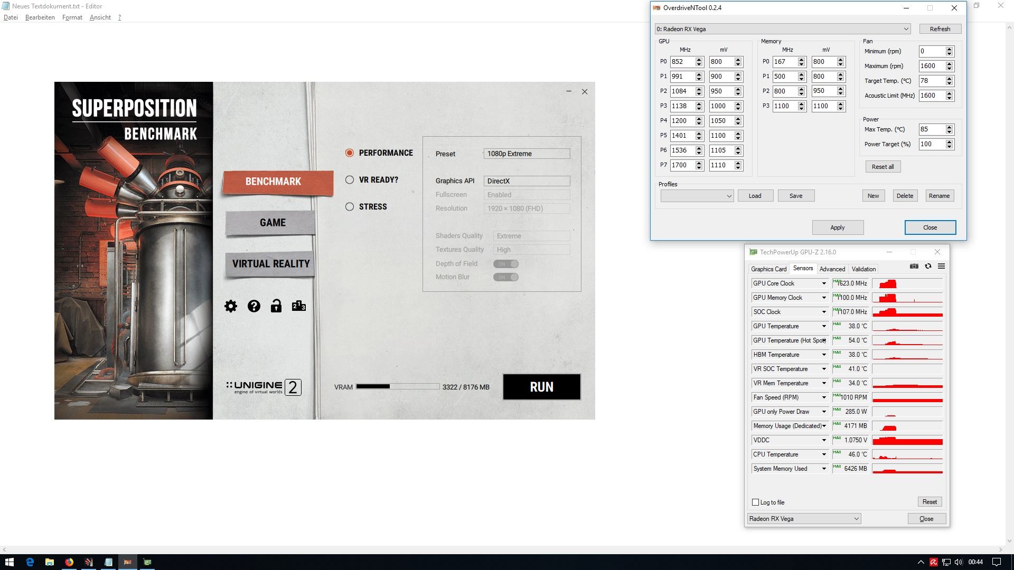Click the Save profile button
The height and width of the screenshot is (570, 1014).
(795, 196)
